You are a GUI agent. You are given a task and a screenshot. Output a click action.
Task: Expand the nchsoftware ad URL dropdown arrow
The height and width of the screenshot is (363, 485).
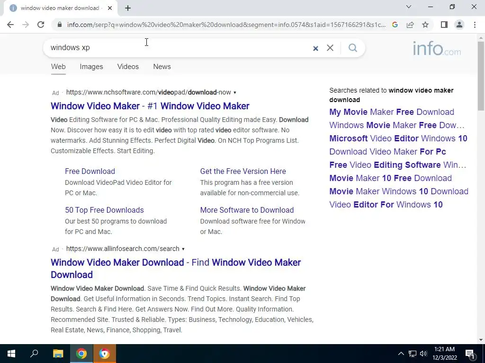(x=235, y=93)
